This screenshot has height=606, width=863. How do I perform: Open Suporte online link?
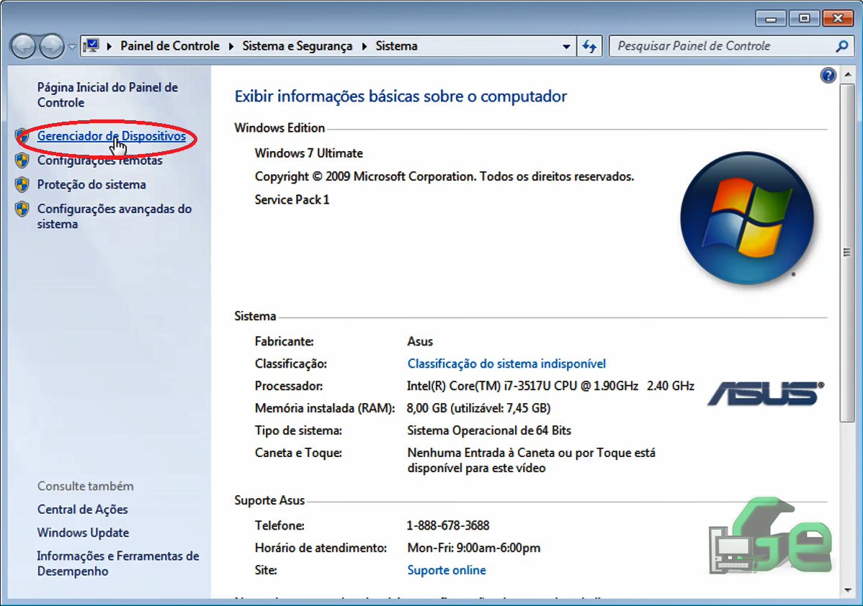[447, 570]
